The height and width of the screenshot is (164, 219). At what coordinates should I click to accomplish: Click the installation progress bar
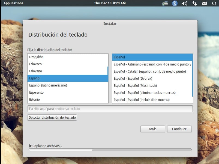click(110, 150)
